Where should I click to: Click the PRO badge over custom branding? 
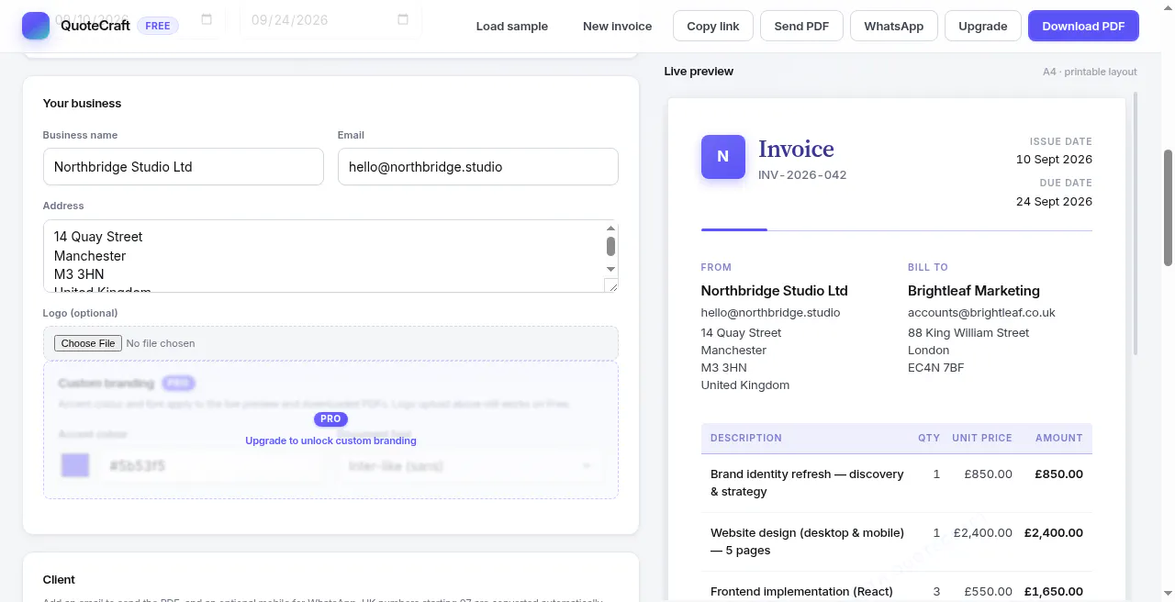click(x=330, y=418)
